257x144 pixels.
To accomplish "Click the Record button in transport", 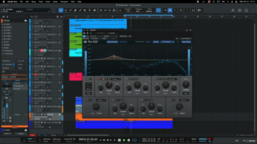I will (x=129, y=140).
